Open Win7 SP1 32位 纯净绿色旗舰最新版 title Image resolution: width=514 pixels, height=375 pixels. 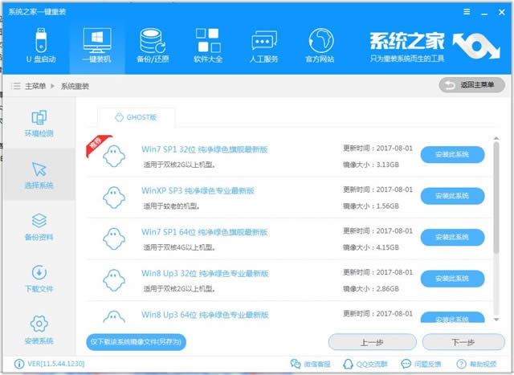205,149
